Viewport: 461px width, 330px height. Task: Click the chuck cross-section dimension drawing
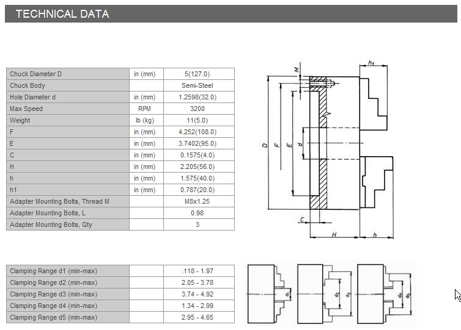[328, 149]
